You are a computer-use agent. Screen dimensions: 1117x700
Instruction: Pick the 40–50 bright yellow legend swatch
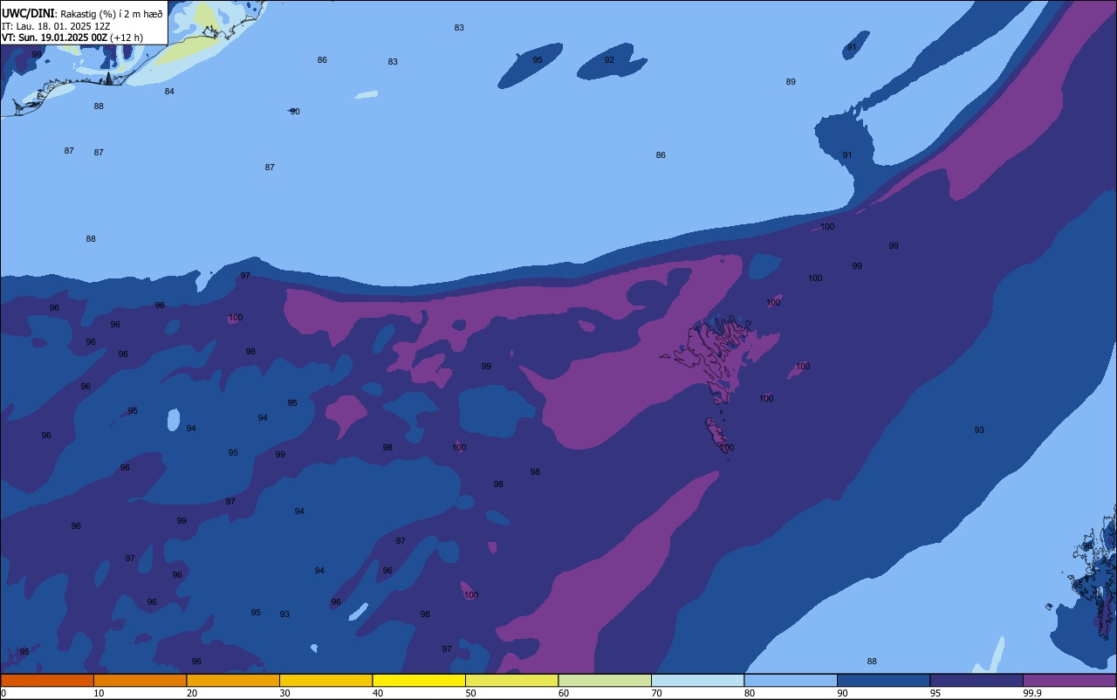click(419, 680)
